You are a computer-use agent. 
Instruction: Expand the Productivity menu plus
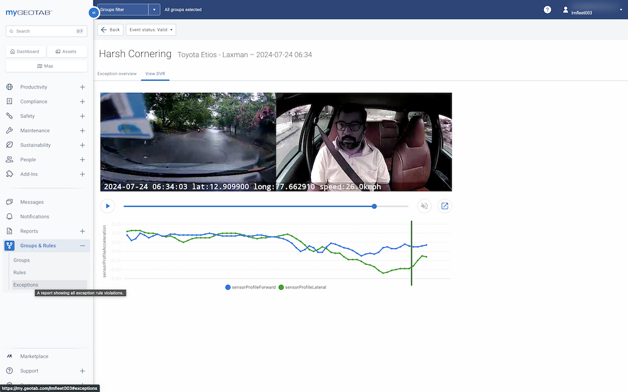pyautogui.click(x=82, y=87)
